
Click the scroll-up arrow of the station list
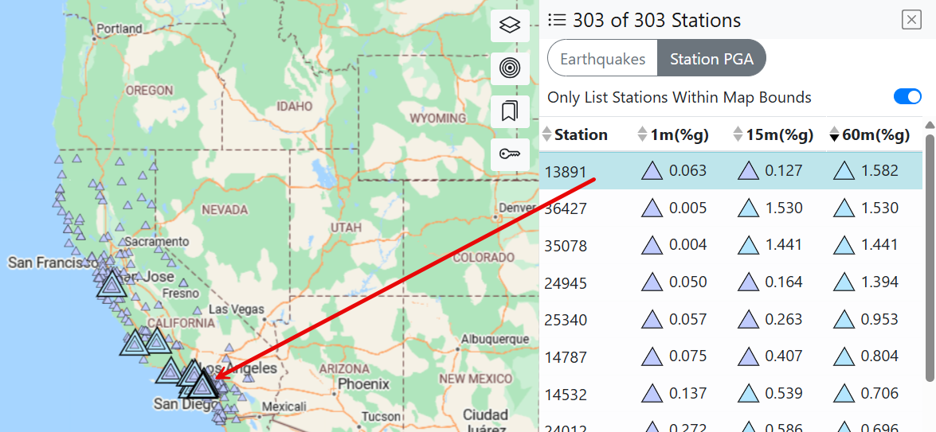coord(930,125)
